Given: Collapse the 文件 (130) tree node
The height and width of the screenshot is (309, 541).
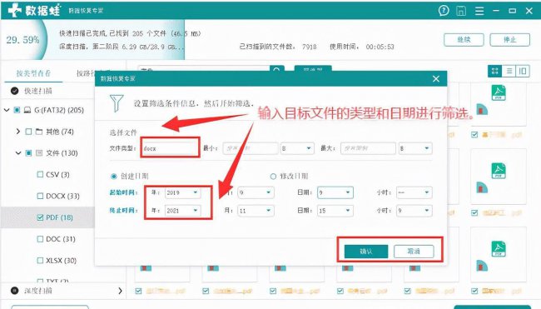Looking at the screenshot, I should point(18,153).
